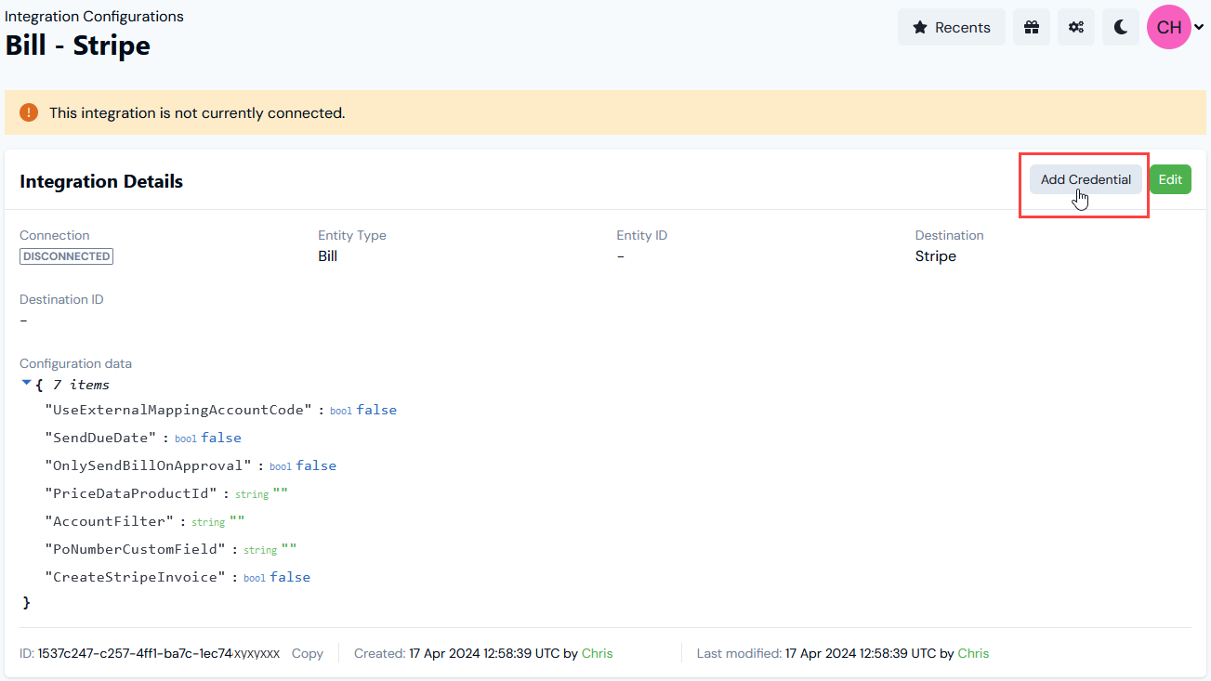The width and height of the screenshot is (1211, 681).
Task: Open the gift box icon in the header
Action: [x=1031, y=27]
